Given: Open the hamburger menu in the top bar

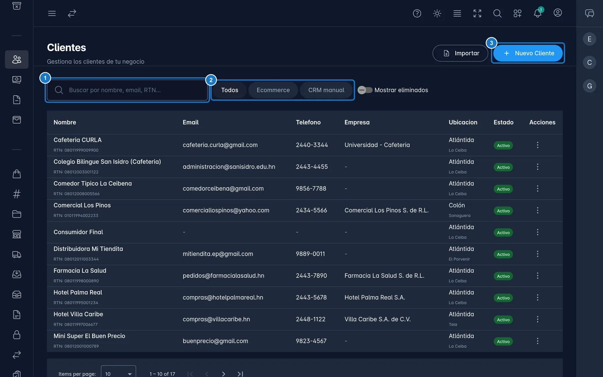Looking at the screenshot, I should [x=52, y=13].
